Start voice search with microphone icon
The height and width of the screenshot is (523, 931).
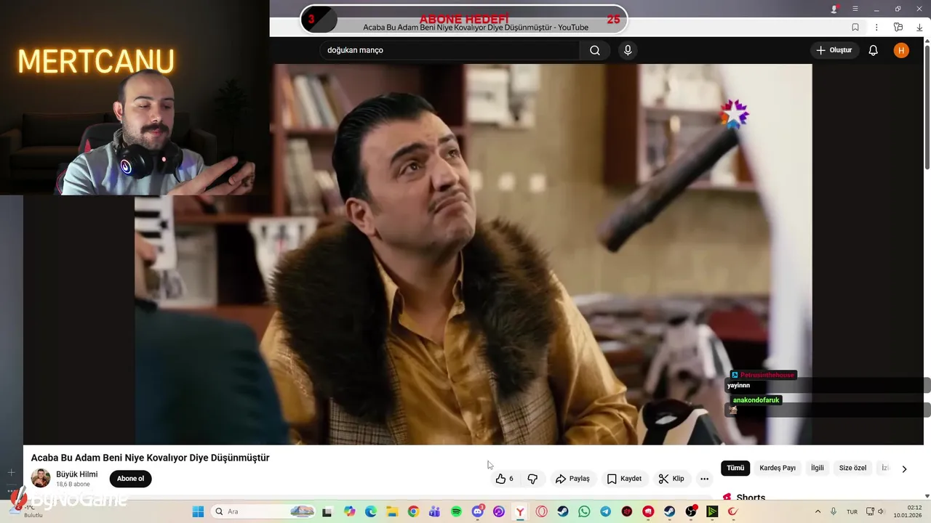[x=628, y=50]
